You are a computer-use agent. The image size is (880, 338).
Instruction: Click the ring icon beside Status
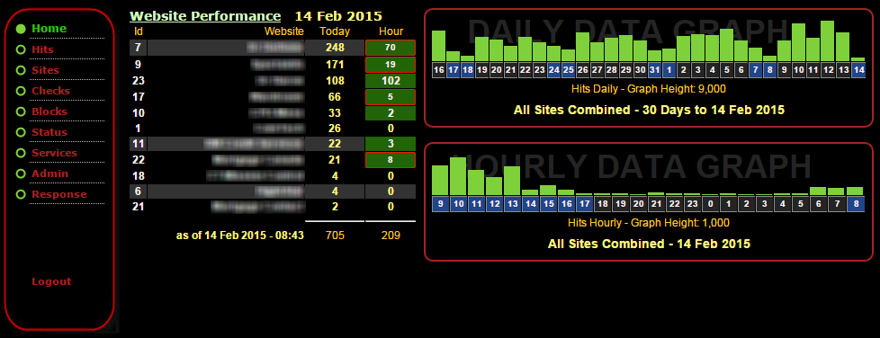coord(21,133)
